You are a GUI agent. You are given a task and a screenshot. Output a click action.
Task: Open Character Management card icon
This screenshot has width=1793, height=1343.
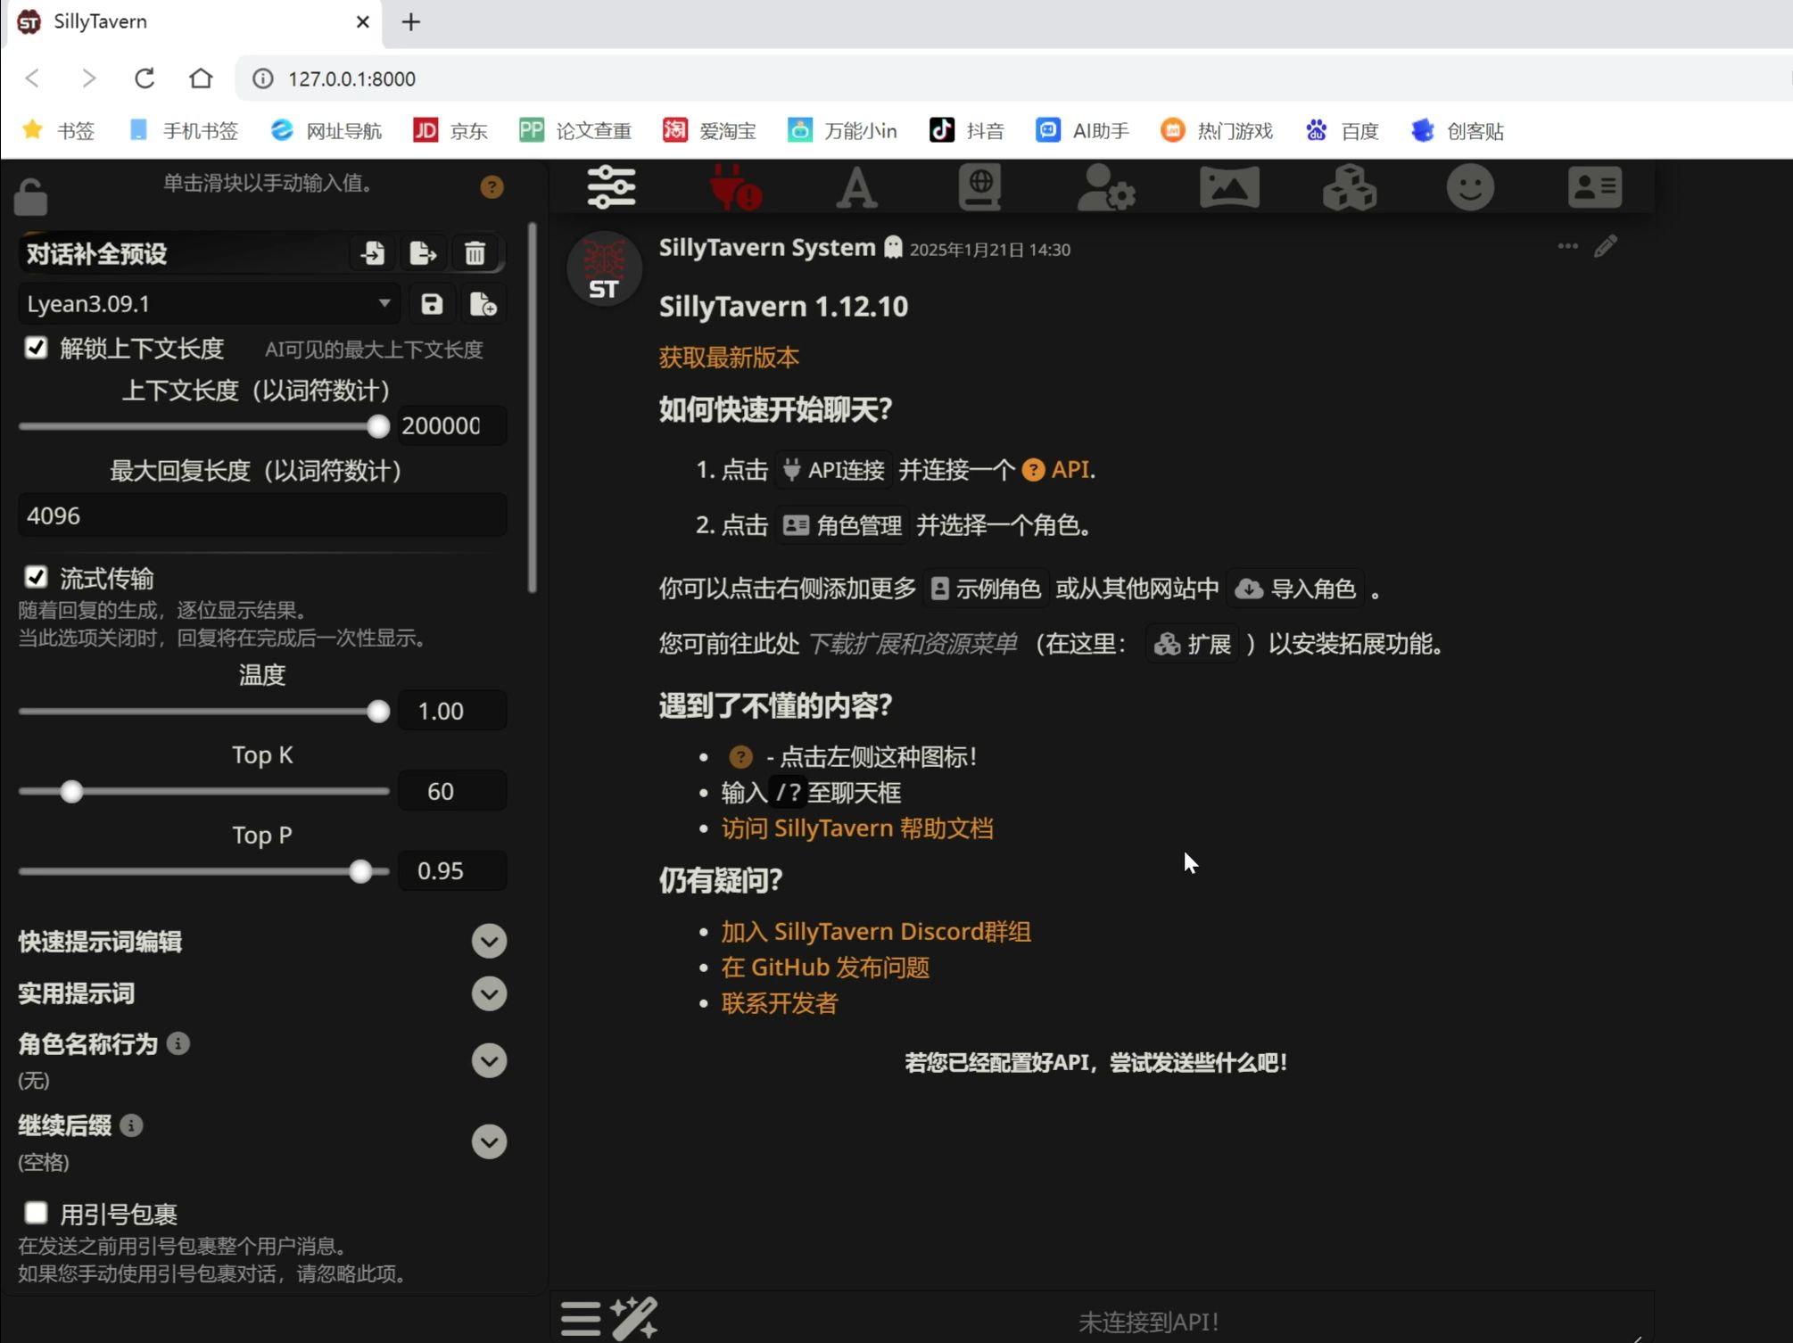click(x=1594, y=187)
